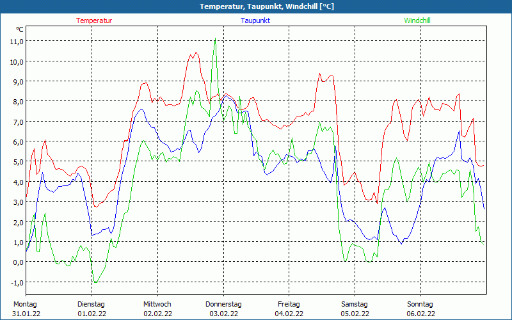Select the red 'Temperatur' legend label
Screen dimensions: 512x320
(x=94, y=20)
